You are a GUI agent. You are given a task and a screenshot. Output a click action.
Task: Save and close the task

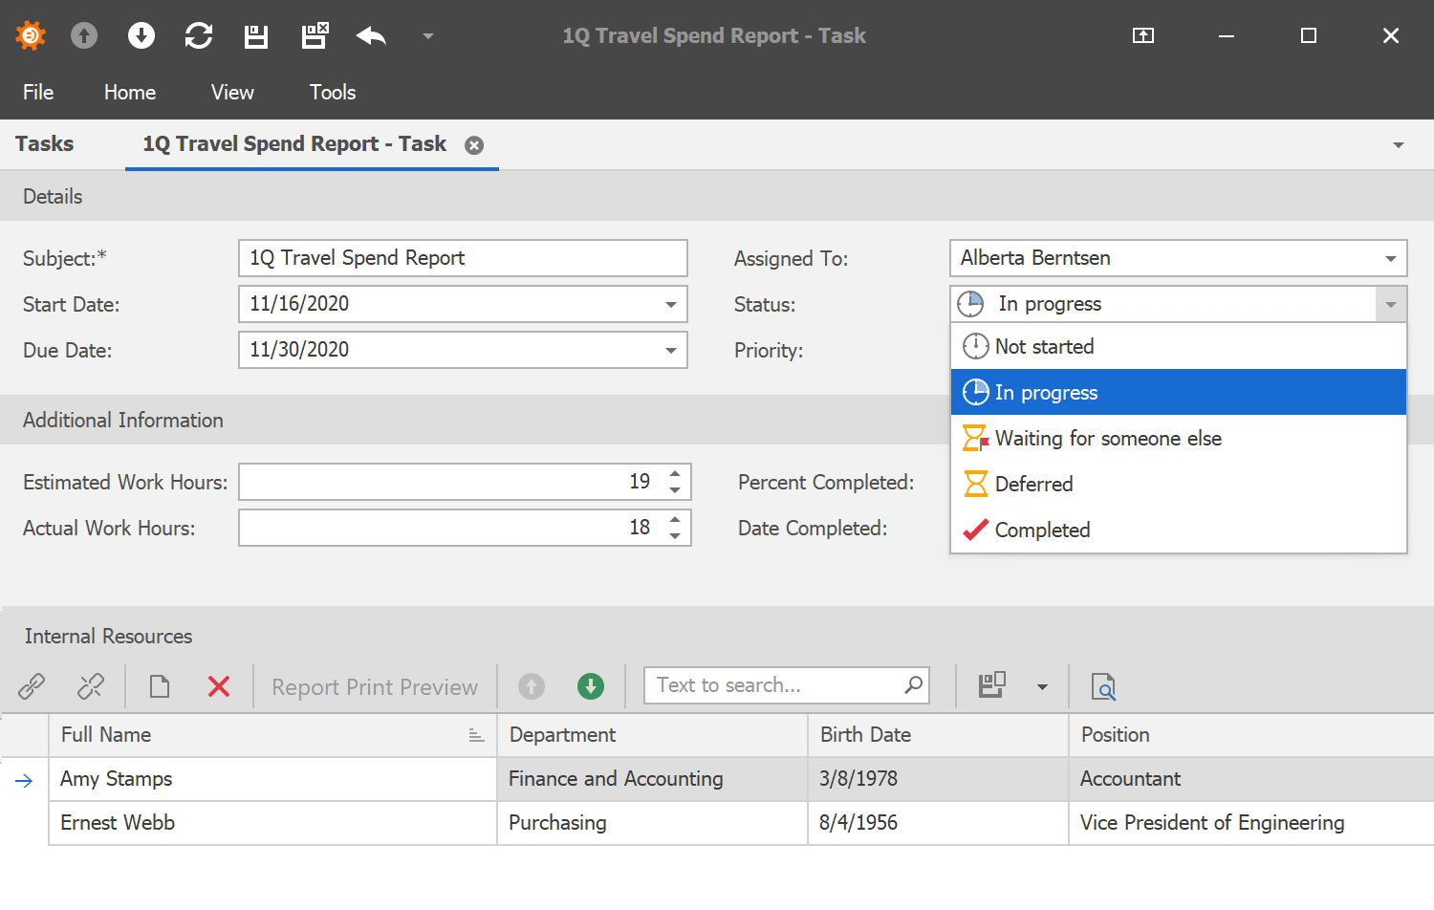point(313,35)
